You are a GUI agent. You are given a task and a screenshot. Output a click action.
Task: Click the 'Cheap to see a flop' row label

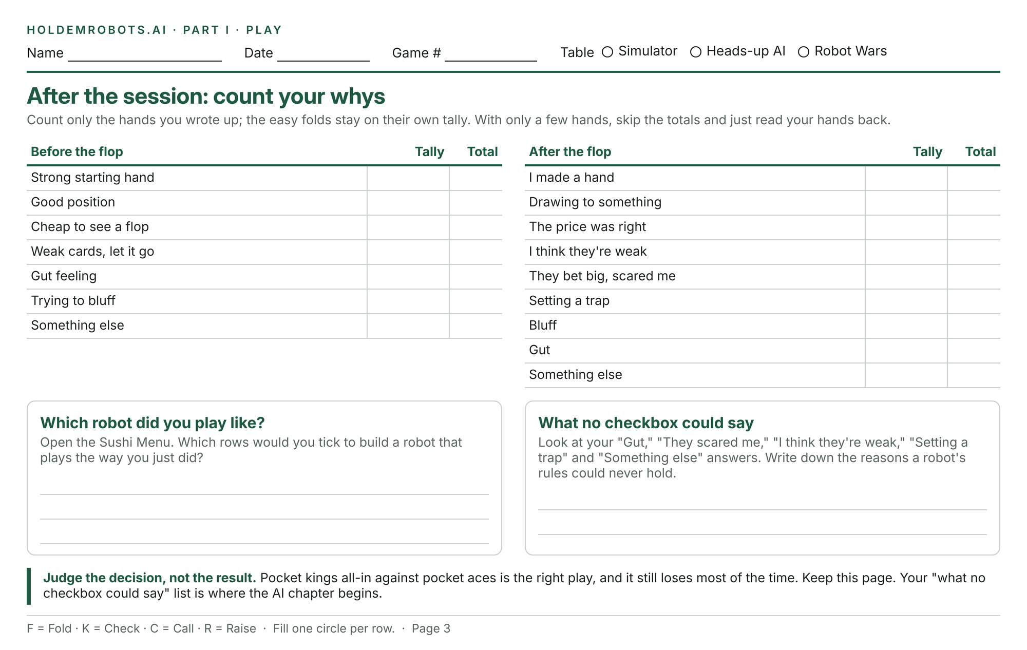[90, 227]
